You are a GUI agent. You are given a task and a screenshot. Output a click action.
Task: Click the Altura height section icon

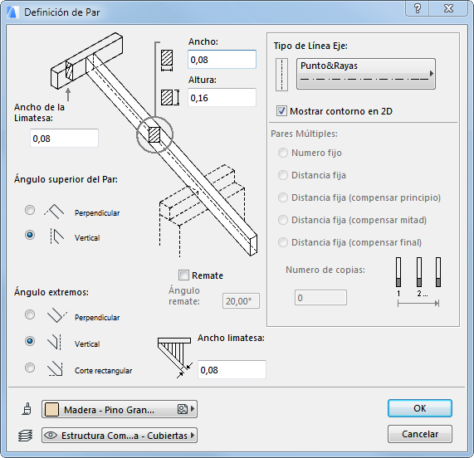pyautogui.click(x=170, y=97)
